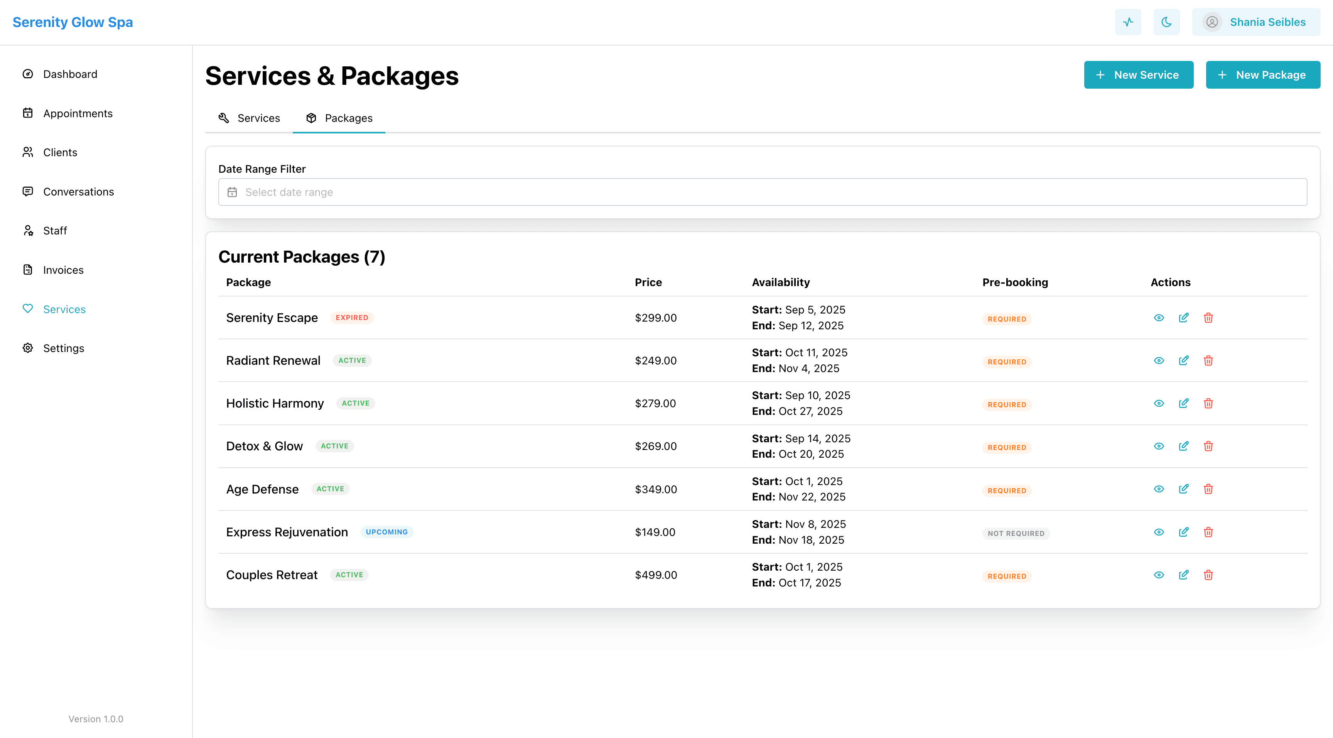Edit the Radiant Renewal package

click(1183, 361)
